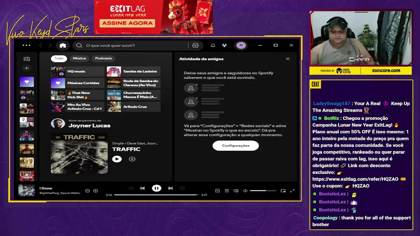The image size is (420, 236).
Task: Open the 'Arlindo Cruz' card
Action: [134, 107]
